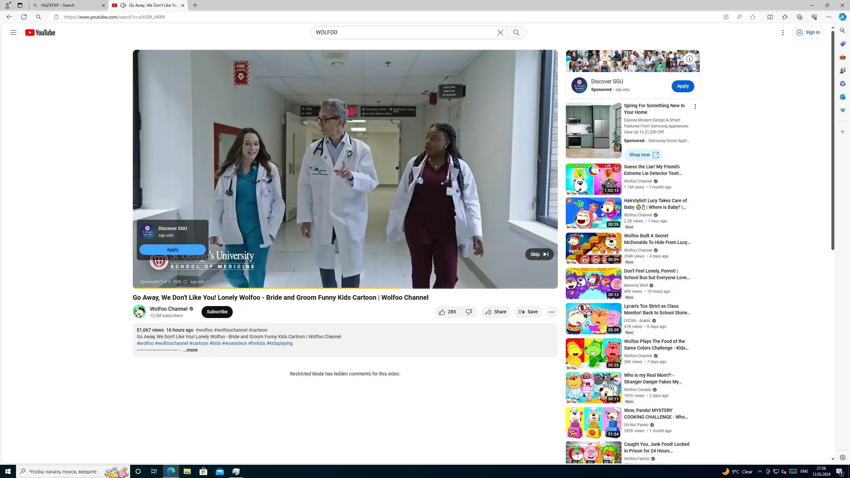Click the YouTube search magnifier button
Screen dimensions: 850x478
point(516,33)
